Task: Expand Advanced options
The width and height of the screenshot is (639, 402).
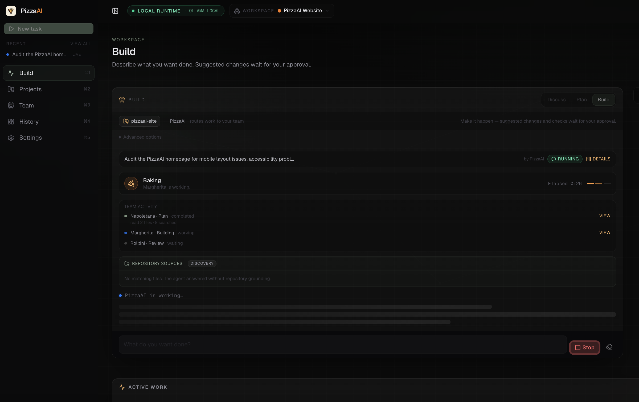Action: coord(140,137)
